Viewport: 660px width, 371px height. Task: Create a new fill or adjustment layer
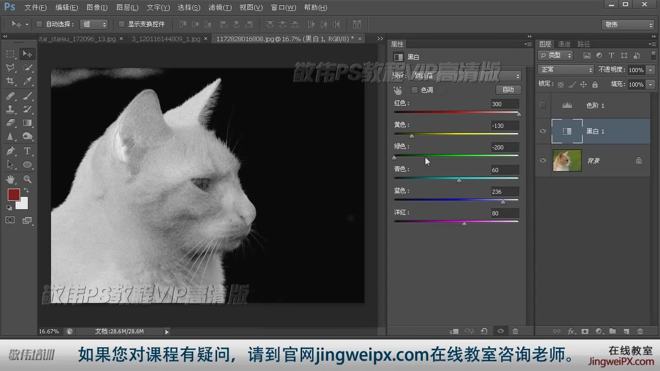pyautogui.click(x=599, y=331)
